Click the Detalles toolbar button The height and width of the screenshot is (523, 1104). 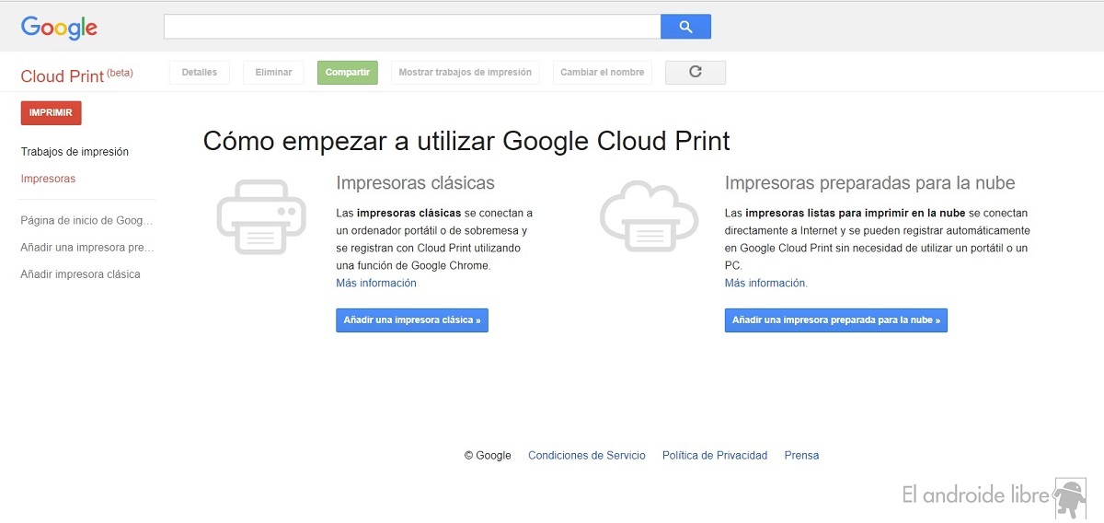[x=200, y=73]
